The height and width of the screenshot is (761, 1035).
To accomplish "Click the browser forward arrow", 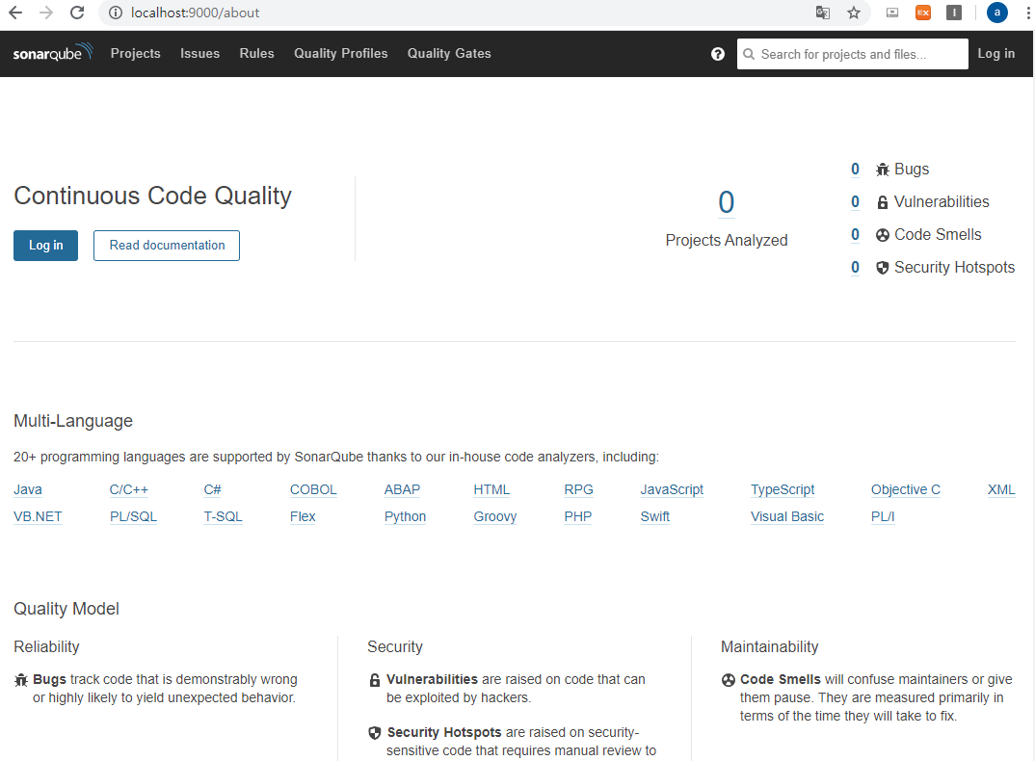I will (46, 13).
